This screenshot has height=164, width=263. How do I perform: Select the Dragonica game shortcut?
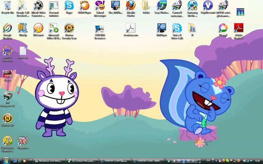23,143
